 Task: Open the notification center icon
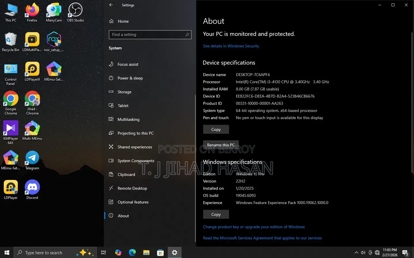tap(405, 253)
